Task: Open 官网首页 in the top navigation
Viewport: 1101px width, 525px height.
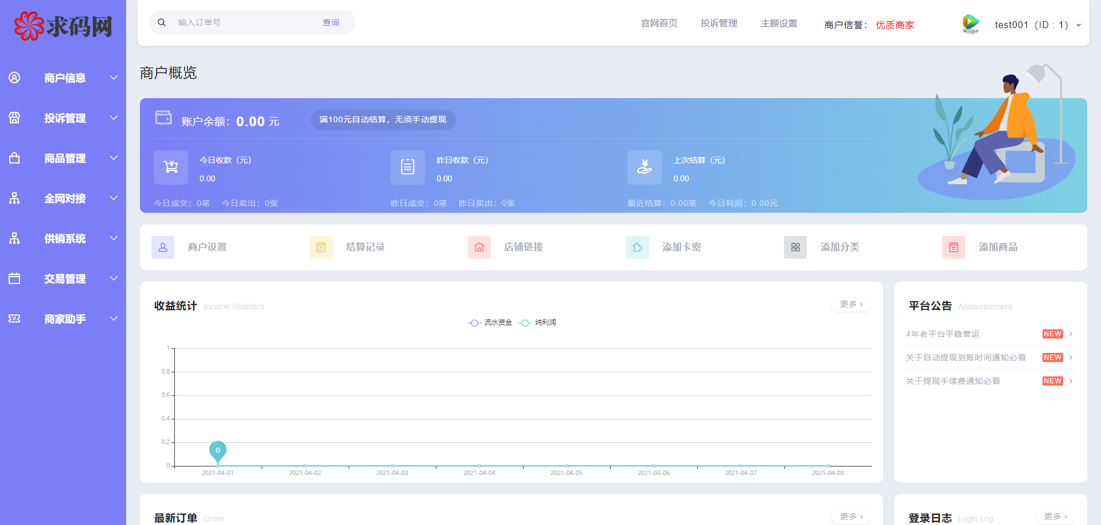Action: click(659, 24)
